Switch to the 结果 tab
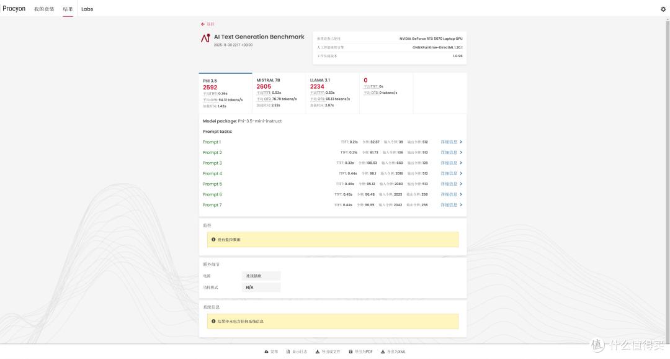Screen dimensions: 670x359 [x=68, y=9]
